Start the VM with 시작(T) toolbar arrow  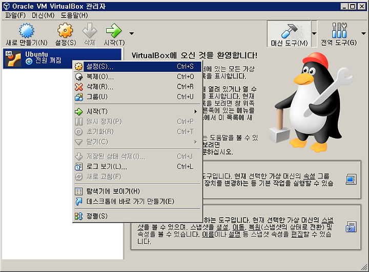(x=114, y=31)
